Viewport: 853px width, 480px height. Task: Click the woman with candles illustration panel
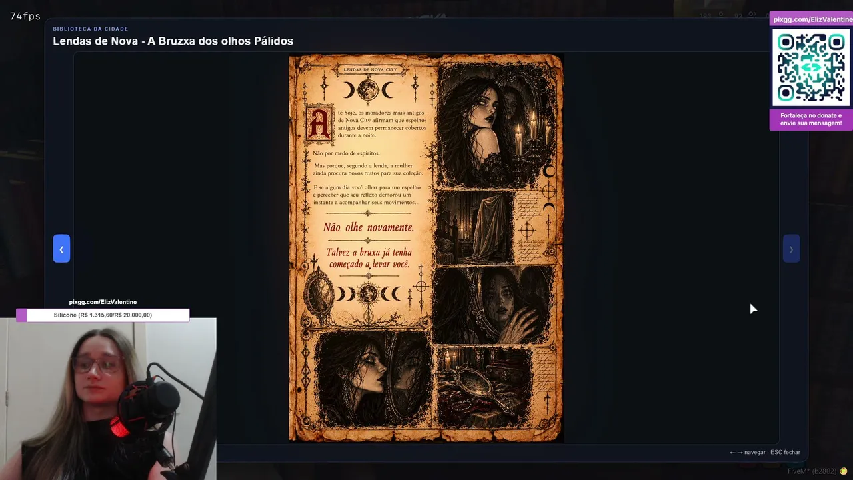point(496,125)
